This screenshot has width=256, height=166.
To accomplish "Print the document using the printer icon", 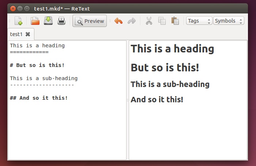I will pos(61,21).
